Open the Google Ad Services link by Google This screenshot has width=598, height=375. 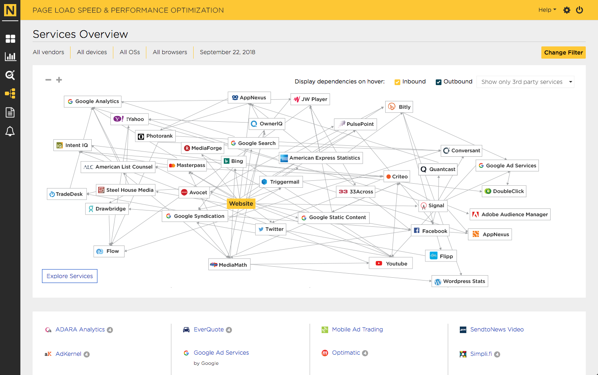tap(221, 353)
